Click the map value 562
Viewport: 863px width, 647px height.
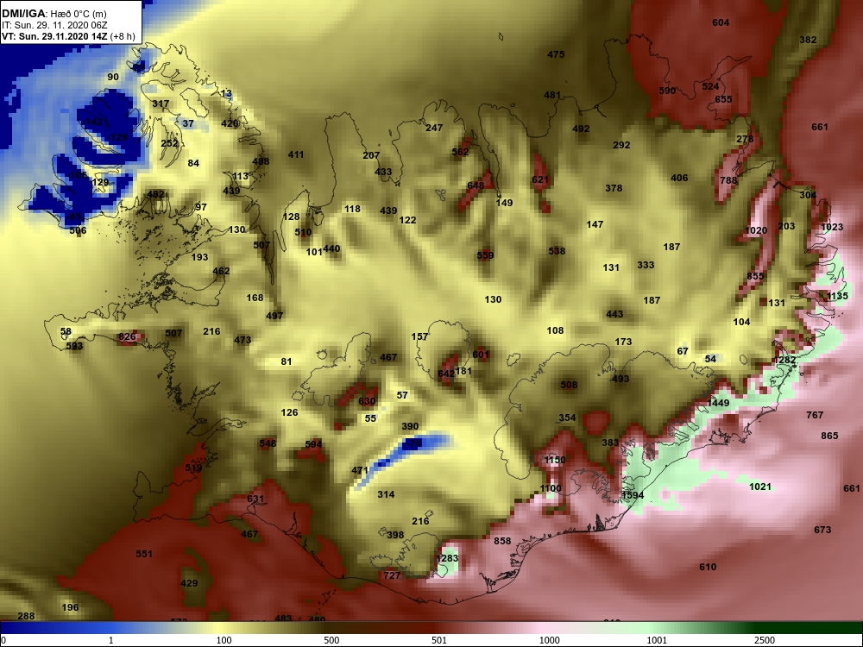(460, 152)
